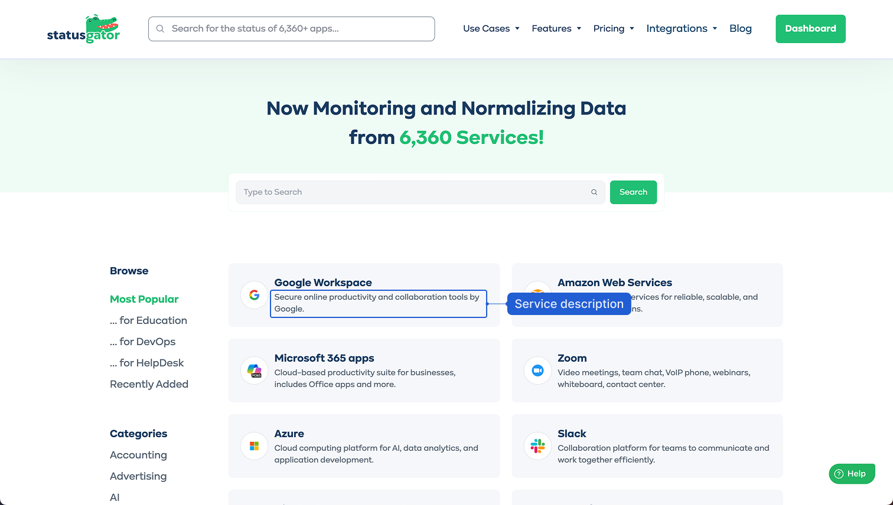This screenshot has width=893, height=505.
Task: Open the Azure logo icon
Action: 255,446
